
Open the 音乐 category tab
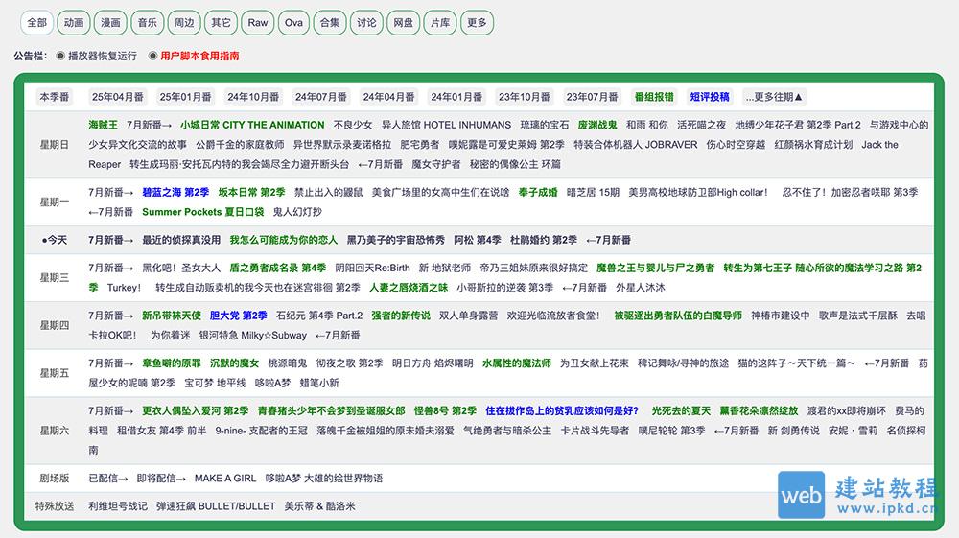pyautogui.click(x=147, y=23)
